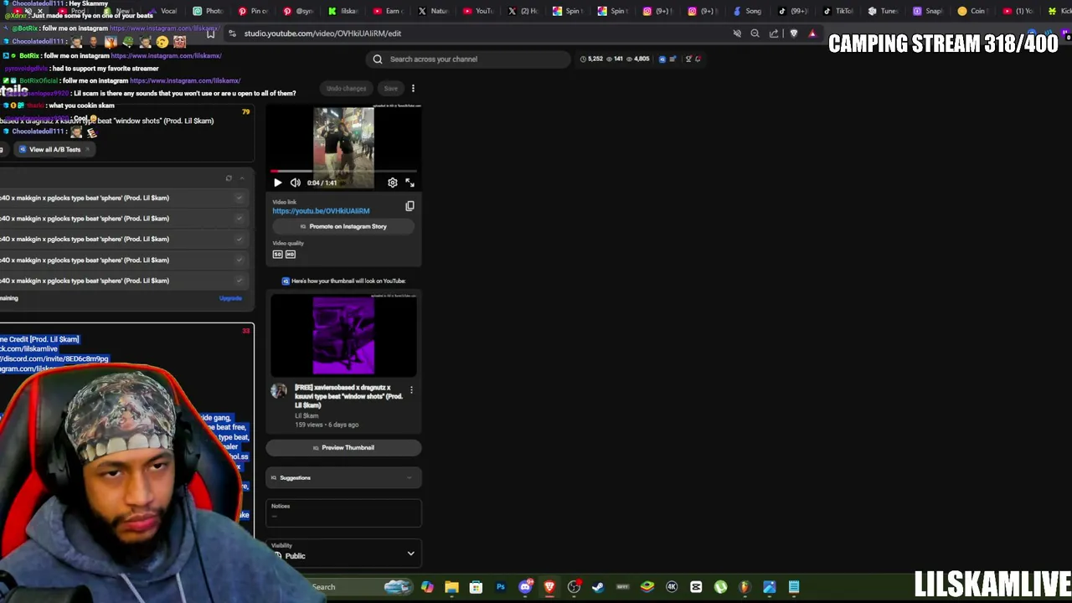Expand the Suggestions section
The image size is (1072, 603).
343,477
